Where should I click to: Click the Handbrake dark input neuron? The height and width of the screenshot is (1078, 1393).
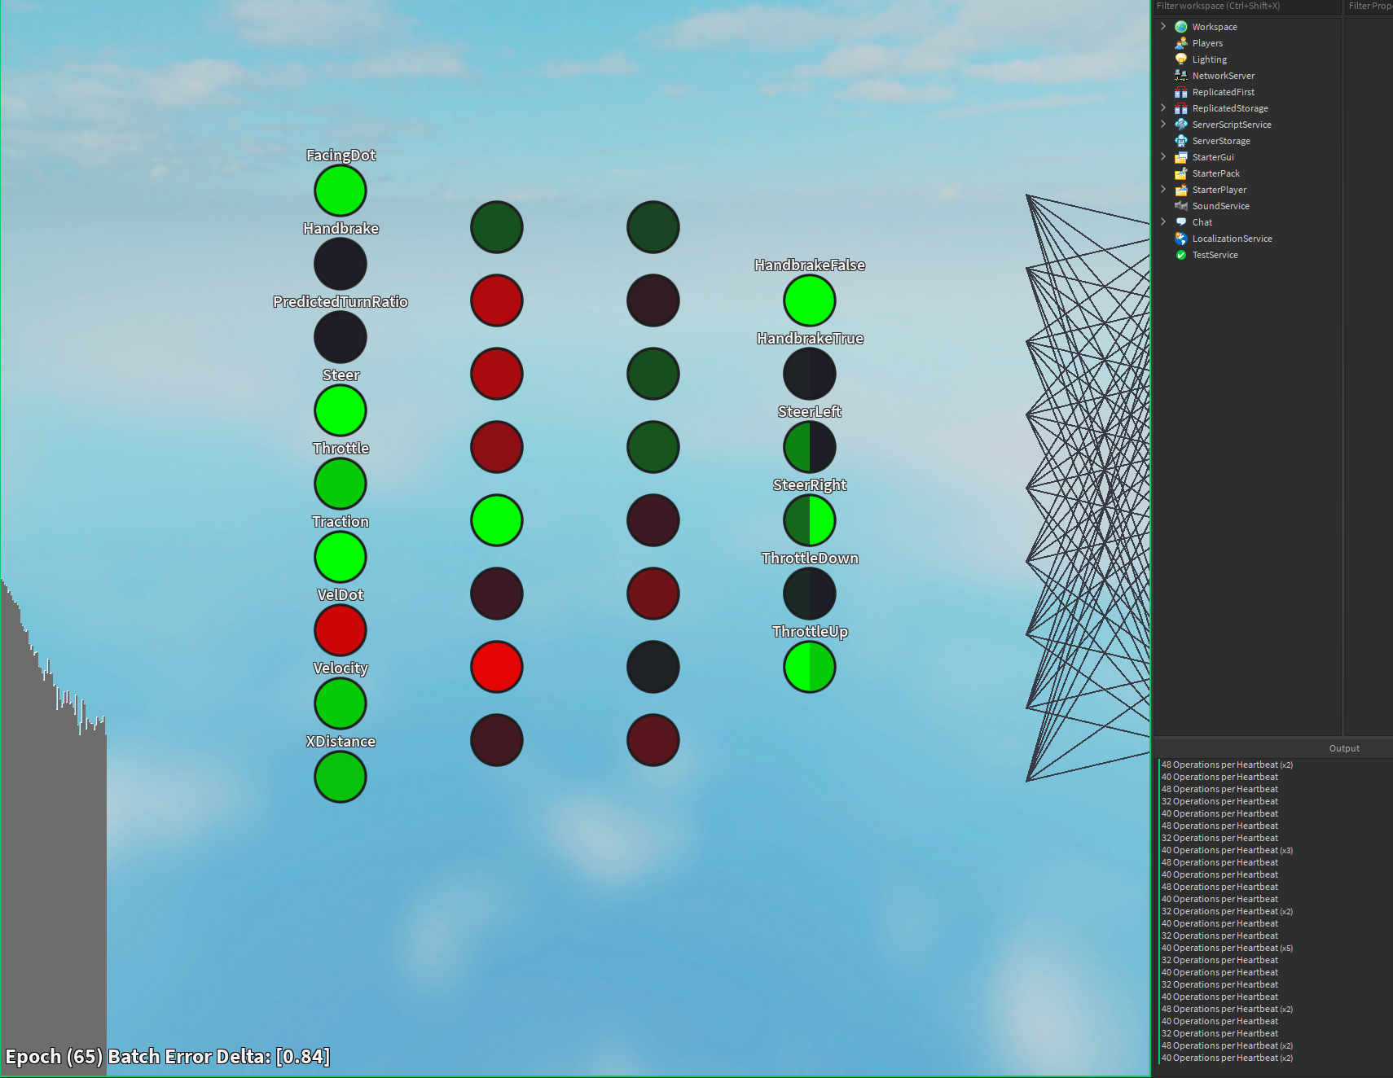[x=341, y=264]
